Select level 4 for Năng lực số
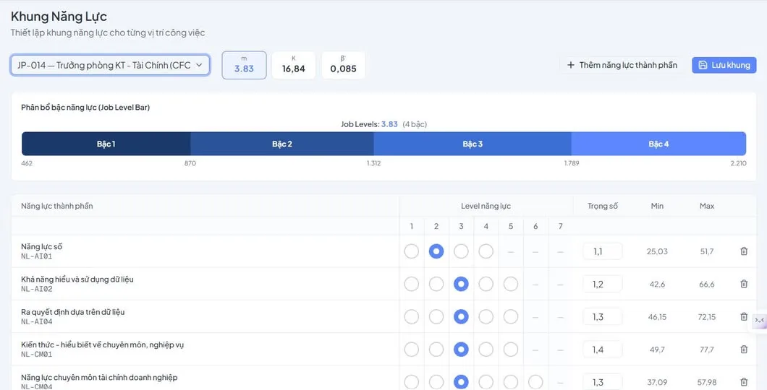 click(486, 251)
